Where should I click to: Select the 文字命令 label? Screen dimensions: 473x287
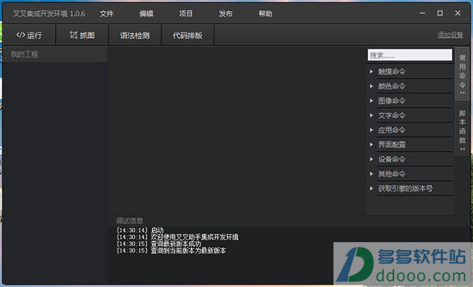pos(392,116)
